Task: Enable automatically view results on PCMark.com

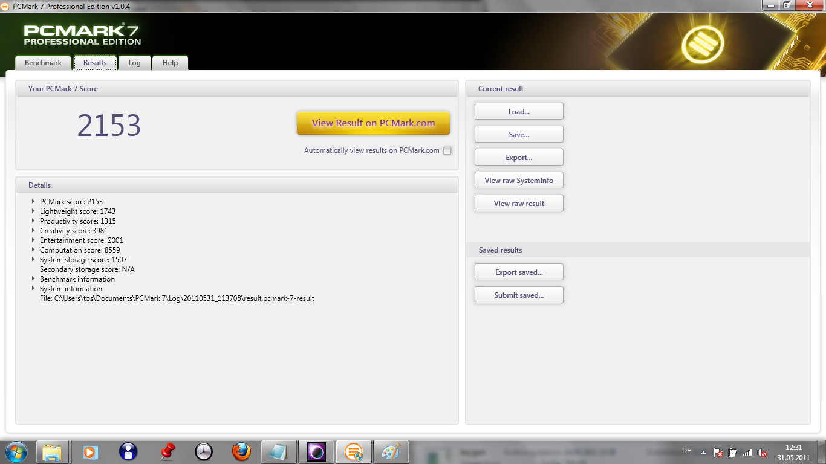Action: point(447,151)
